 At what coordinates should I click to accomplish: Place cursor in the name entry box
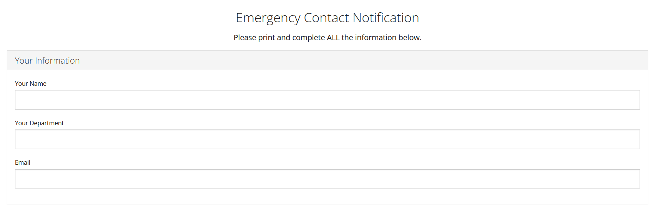click(x=327, y=100)
